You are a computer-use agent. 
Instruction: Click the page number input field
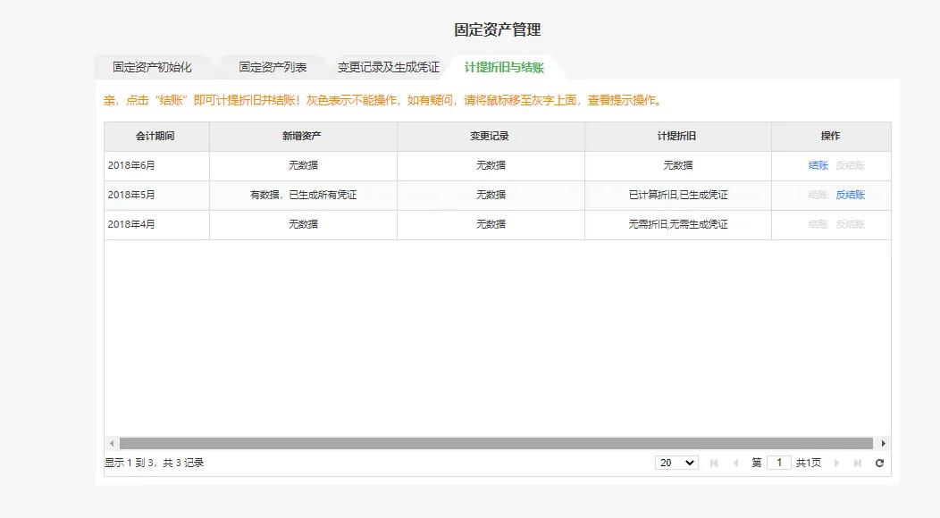coord(778,463)
